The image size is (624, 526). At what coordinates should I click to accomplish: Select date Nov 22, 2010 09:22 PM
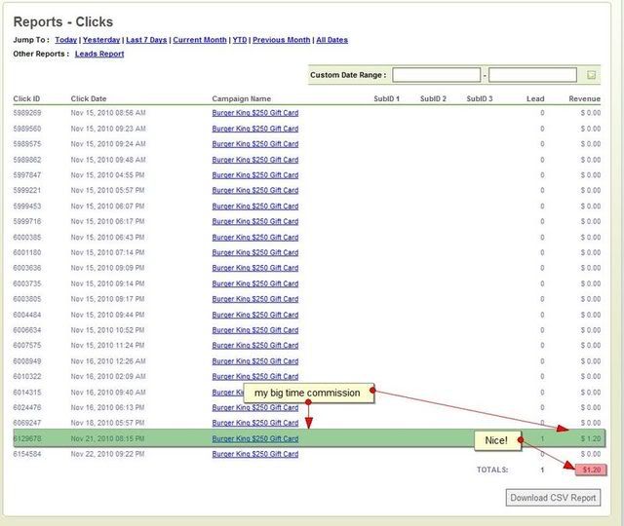tap(107, 454)
